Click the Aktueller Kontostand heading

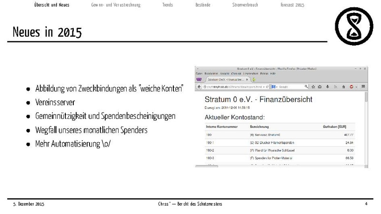coord(234,117)
